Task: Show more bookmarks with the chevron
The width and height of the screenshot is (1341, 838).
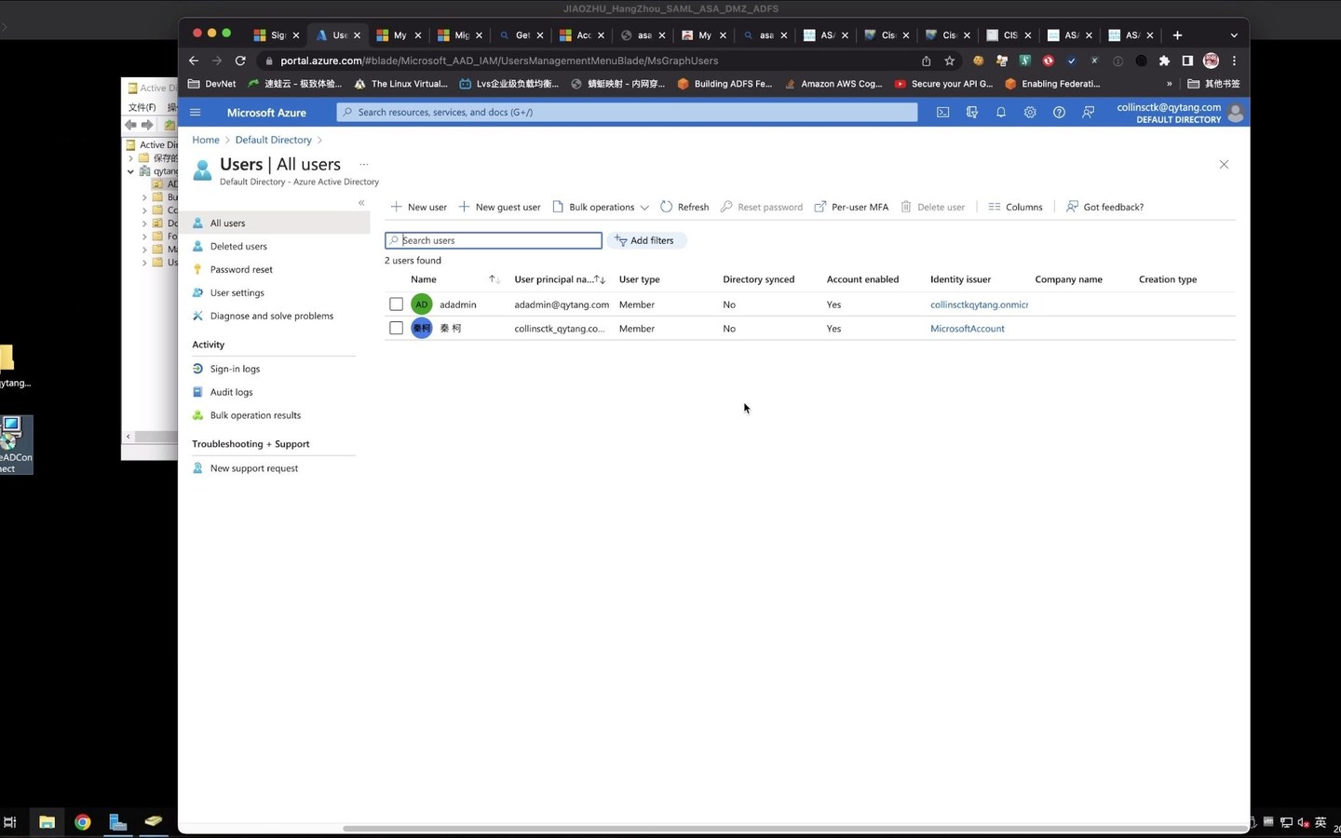Action: pyautogui.click(x=1169, y=84)
